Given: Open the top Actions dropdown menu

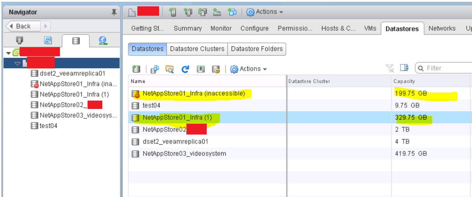Looking at the screenshot, I should [265, 12].
